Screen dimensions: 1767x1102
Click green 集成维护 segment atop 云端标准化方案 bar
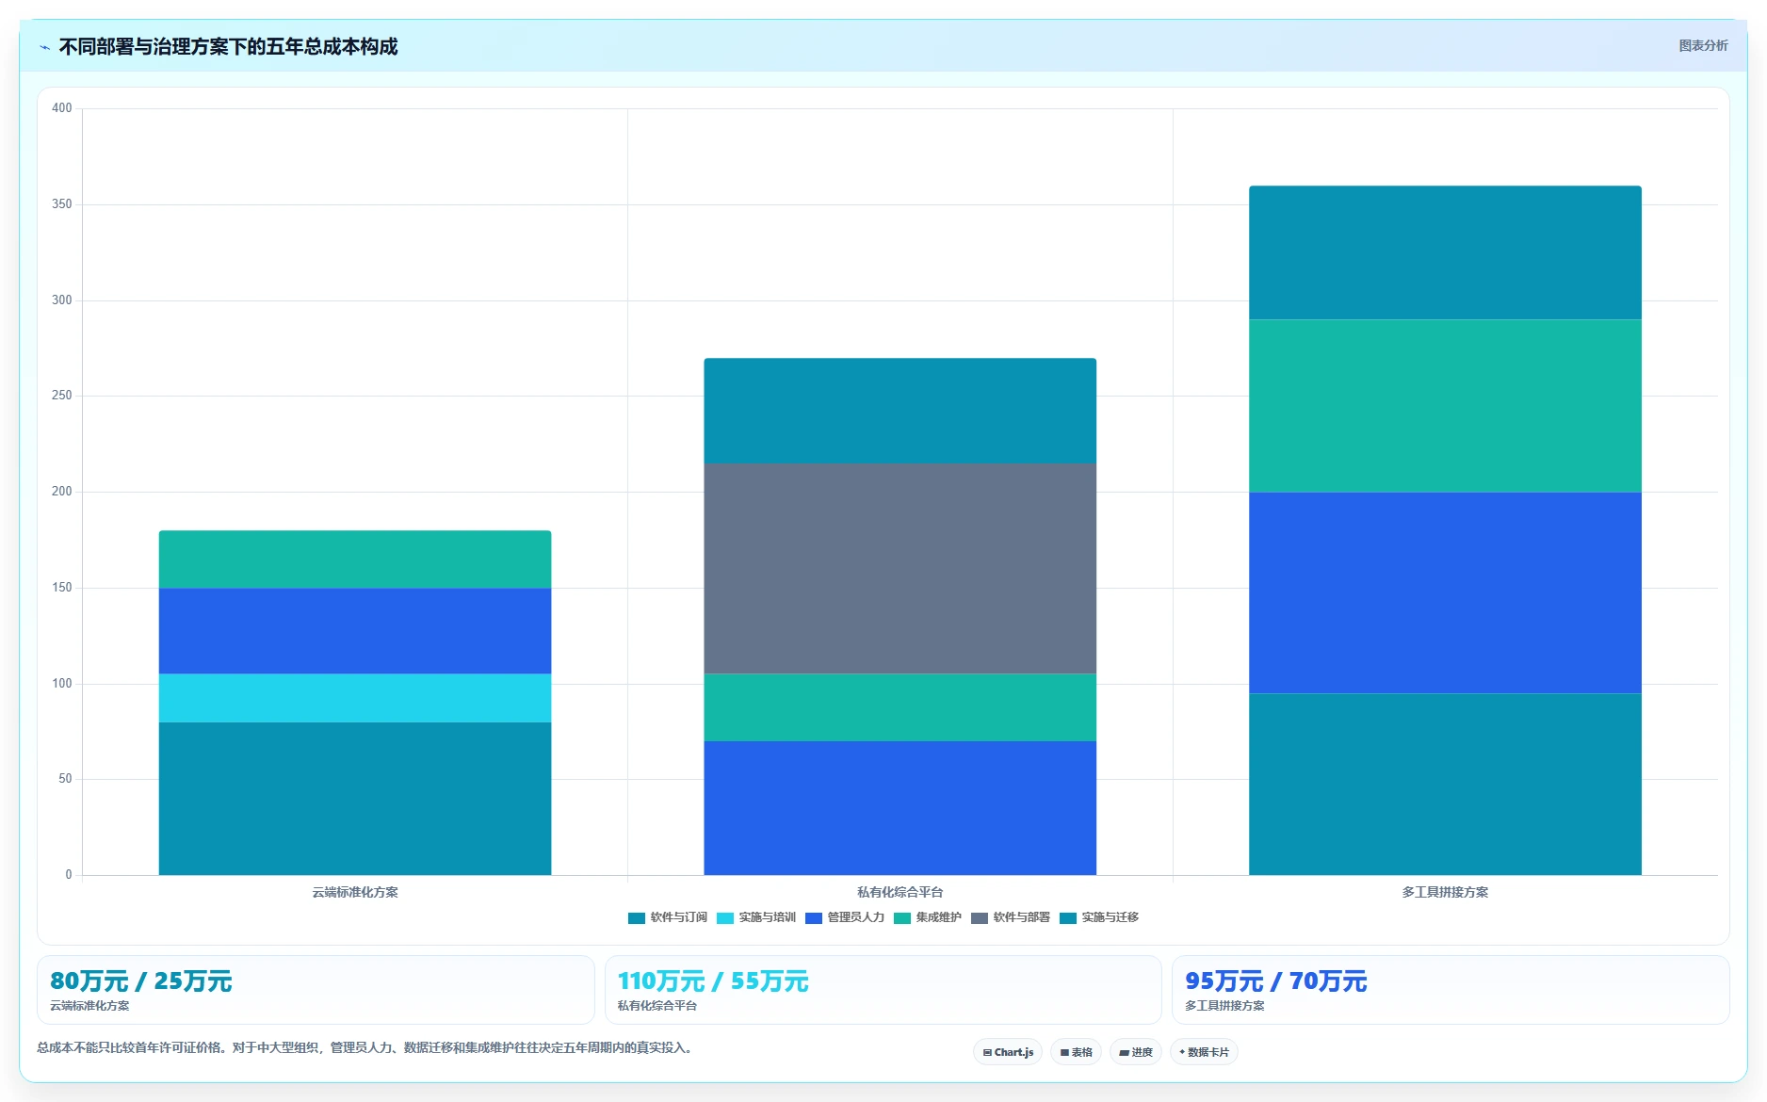click(355, 559)
